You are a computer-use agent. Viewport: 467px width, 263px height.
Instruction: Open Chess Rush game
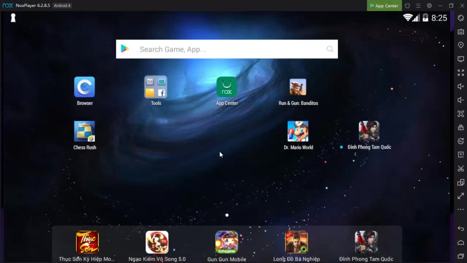click(x=84, y=131)
